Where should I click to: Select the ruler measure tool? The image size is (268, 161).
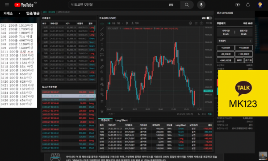[x=102, y=67]
